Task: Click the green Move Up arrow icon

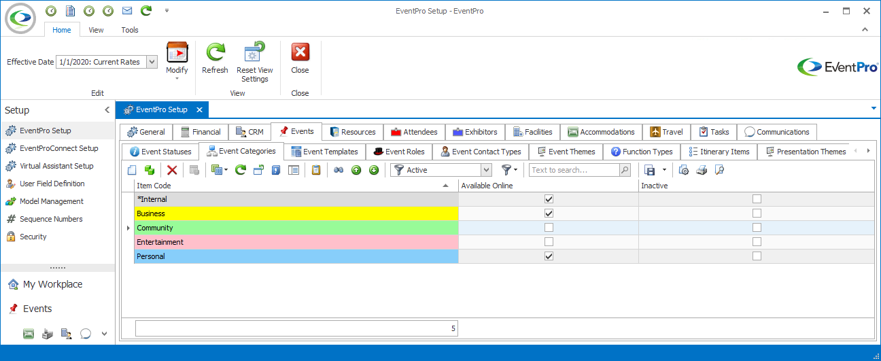Action: [x=356, y=170]
